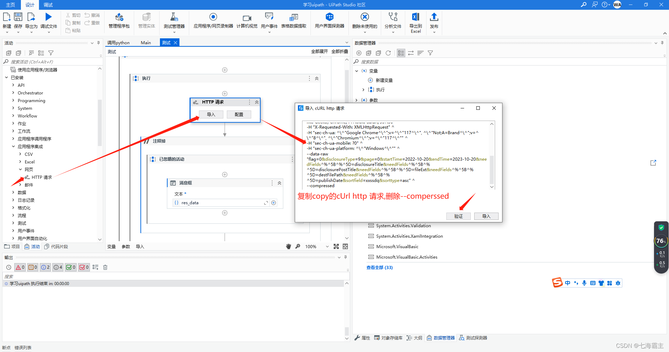Screen dimensions: 669x352
Task: Open Computer Vision (计算机视觉) tool
Action: click(247, 18)
